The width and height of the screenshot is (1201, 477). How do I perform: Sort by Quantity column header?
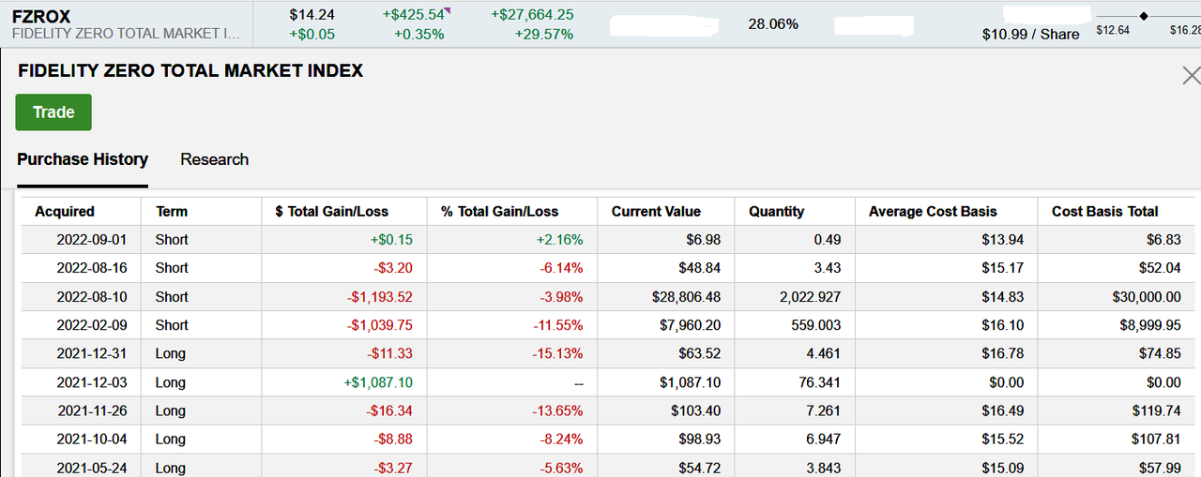point(776,212)
